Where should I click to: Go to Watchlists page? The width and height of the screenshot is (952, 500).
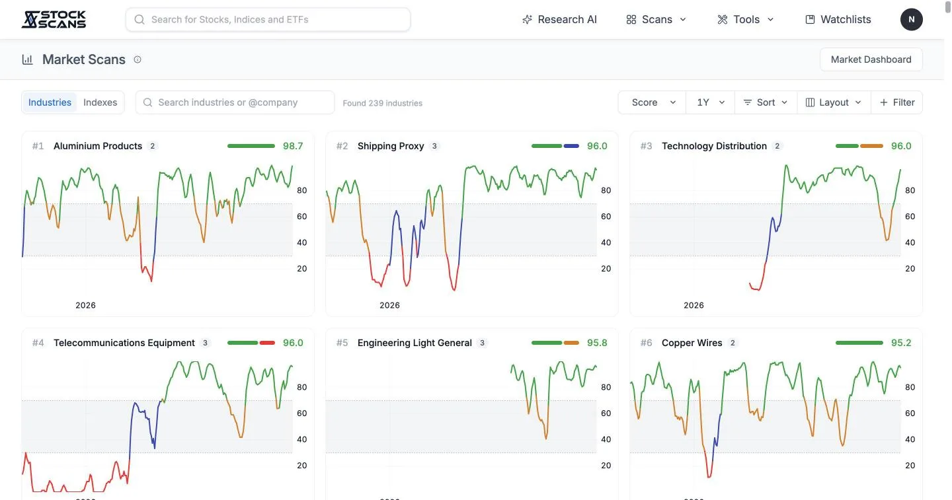838,20
